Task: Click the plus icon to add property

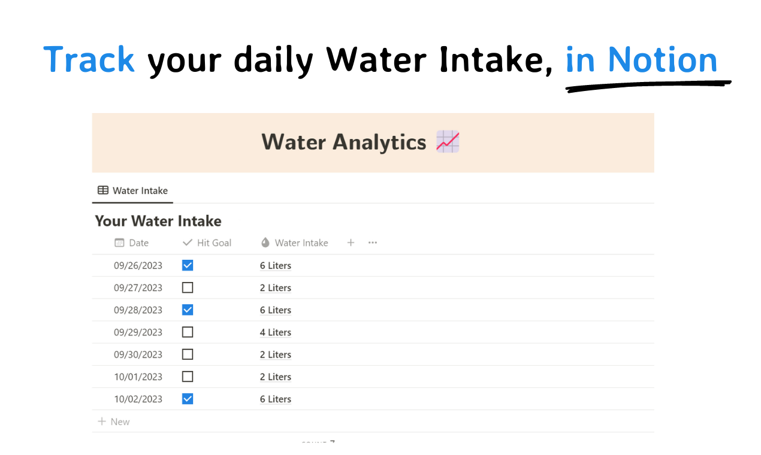Action: [351, 242]
